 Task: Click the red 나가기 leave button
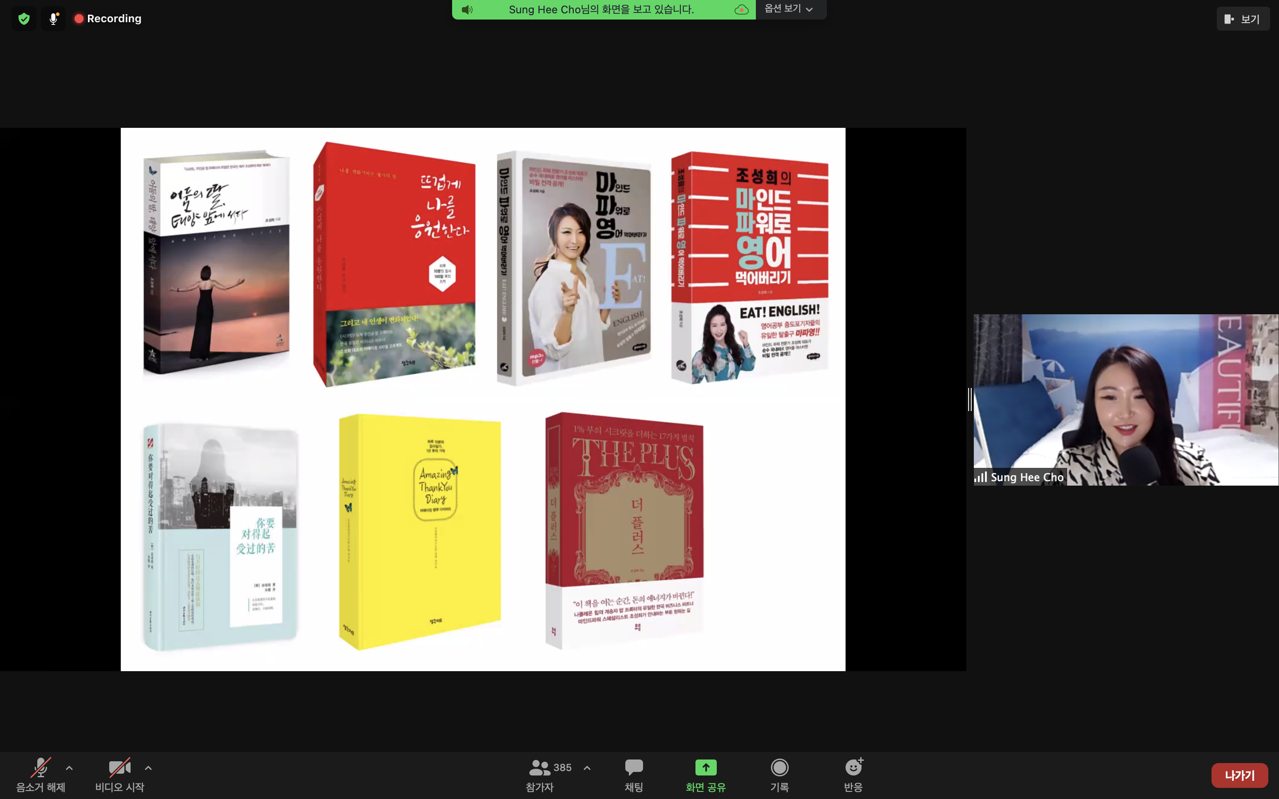click(1239, 775)
